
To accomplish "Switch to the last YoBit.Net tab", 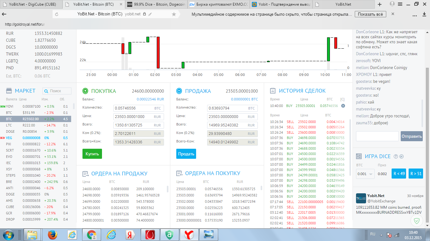I will click(343, 4).
